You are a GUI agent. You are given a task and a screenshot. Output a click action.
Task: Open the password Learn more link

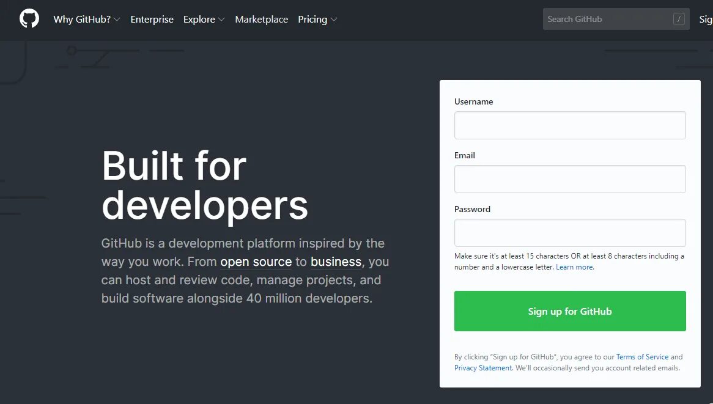[574, 267]
